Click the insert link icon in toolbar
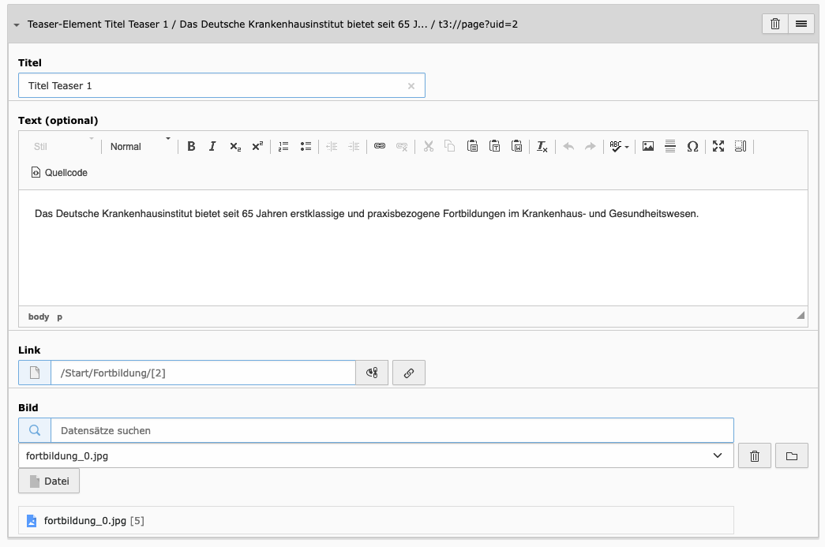The width and height of the screenshot is (825, 547). pyautogui.click(x=380, y=146)
